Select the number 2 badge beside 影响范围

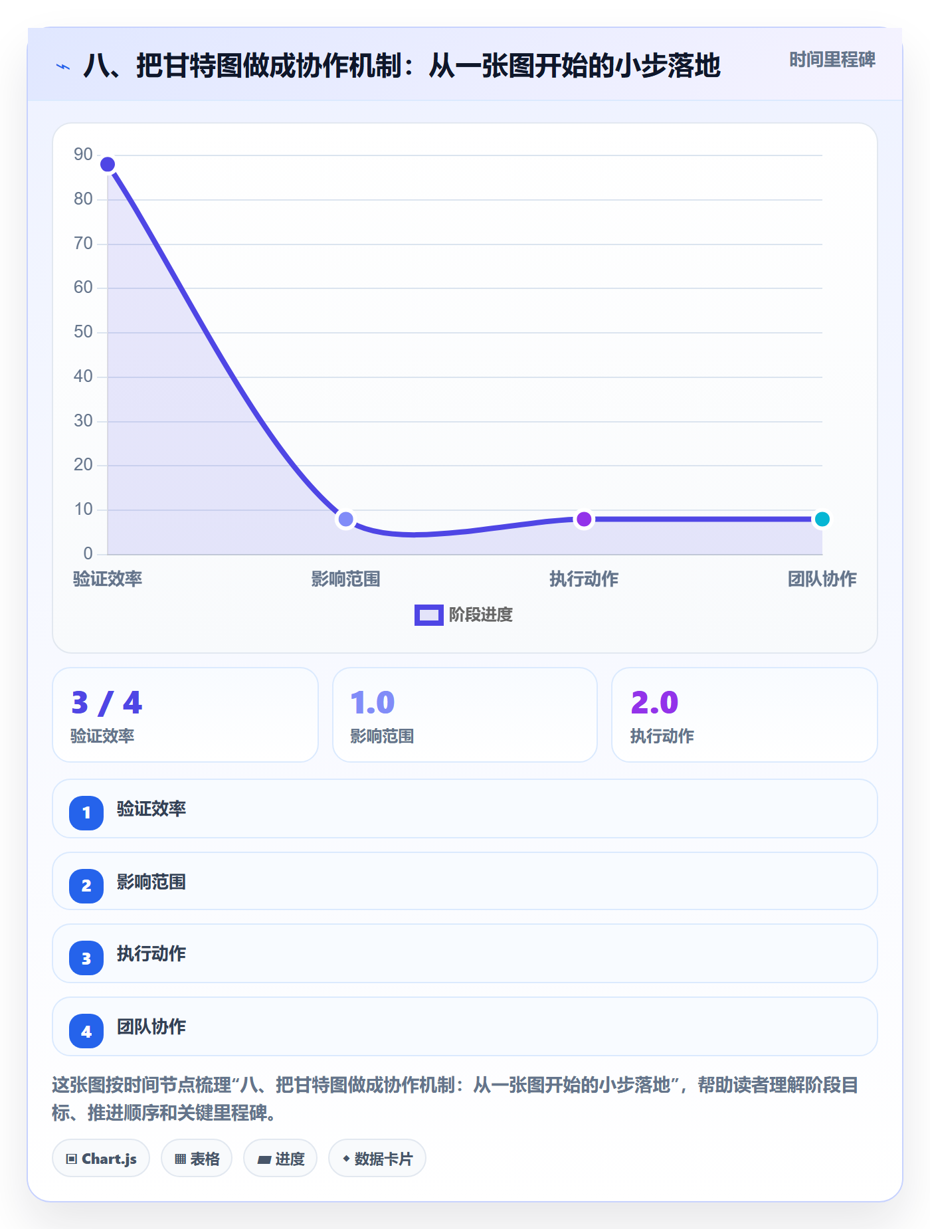(86, 886)
